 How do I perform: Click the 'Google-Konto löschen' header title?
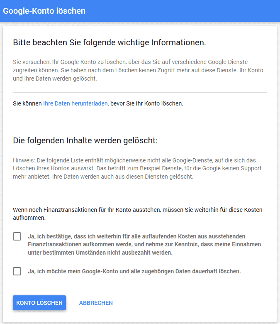[x=44, y=11]
